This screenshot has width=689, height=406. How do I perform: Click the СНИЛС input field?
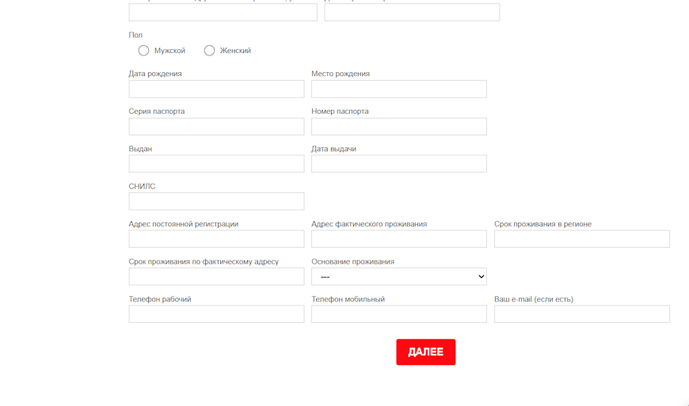[x=216, y=201]
